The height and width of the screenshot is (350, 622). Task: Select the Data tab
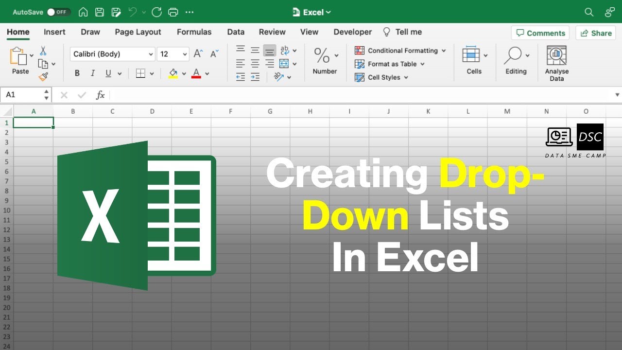tap(236, 32)
